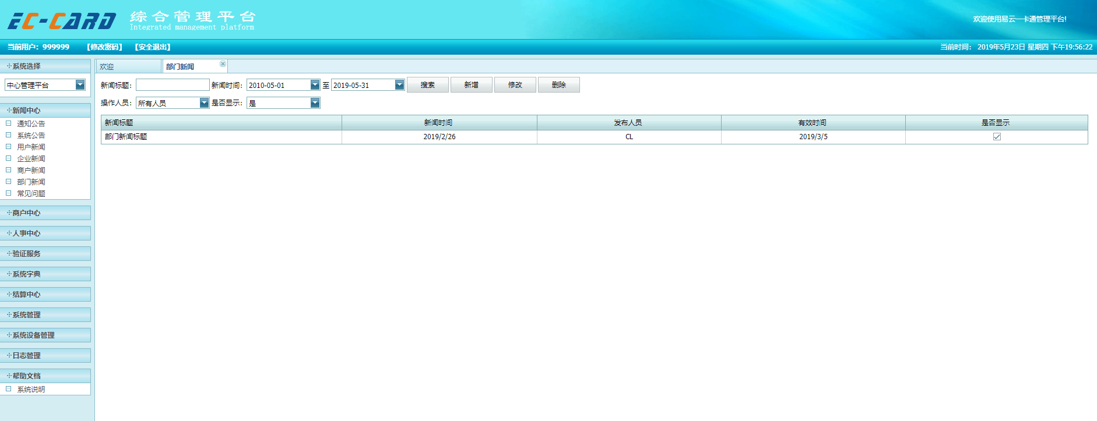This screenshot has width=1097, height=421.
Task: Click the 修改密码 link
Action: pyautogui.click(x=105, y=47)
